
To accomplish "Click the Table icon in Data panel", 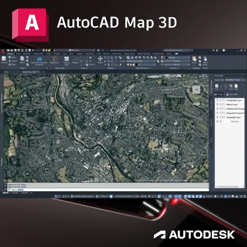I will point(12,64).
